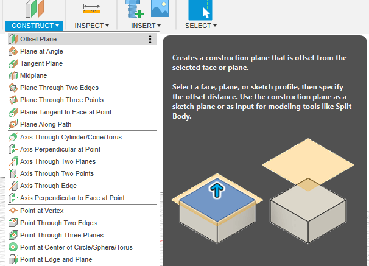Click the Insert canvas image icon
Screen dimensions: 369x266
160,9
